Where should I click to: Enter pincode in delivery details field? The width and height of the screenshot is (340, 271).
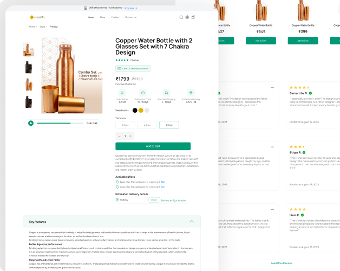(131, 200)
